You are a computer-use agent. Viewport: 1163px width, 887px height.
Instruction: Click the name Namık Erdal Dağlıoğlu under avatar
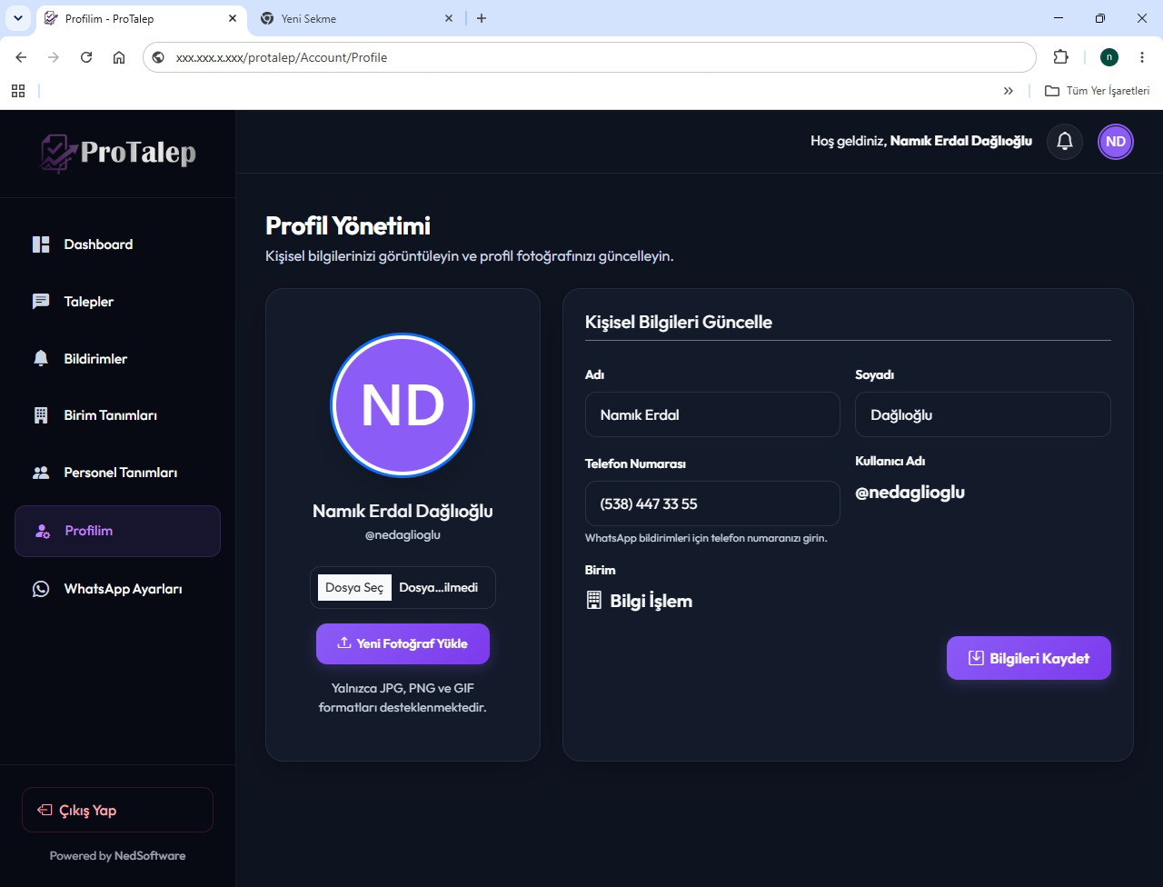[403, 511]
